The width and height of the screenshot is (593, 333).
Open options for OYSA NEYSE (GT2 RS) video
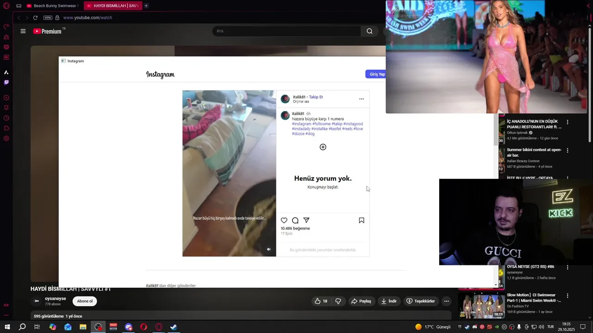pyautogui.click(x=568, y=267)
